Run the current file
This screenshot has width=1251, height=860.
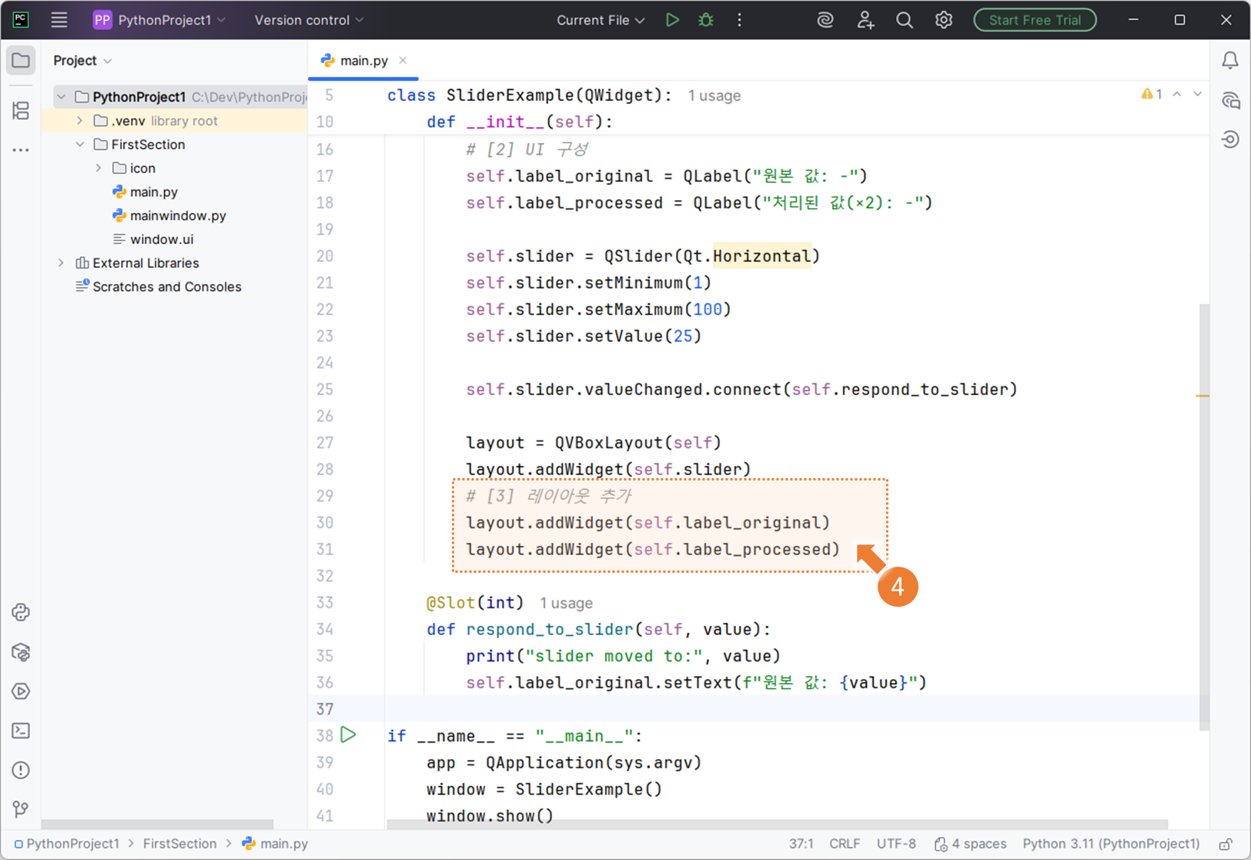(672, 20)
